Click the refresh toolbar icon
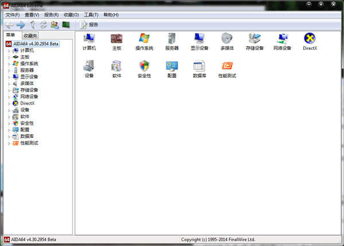This screenshot has height=246, width=344. [44, 25]
